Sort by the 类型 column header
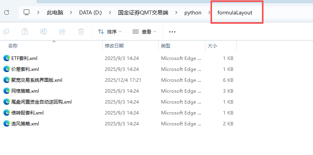313x155 pixels. click(166, 46)
